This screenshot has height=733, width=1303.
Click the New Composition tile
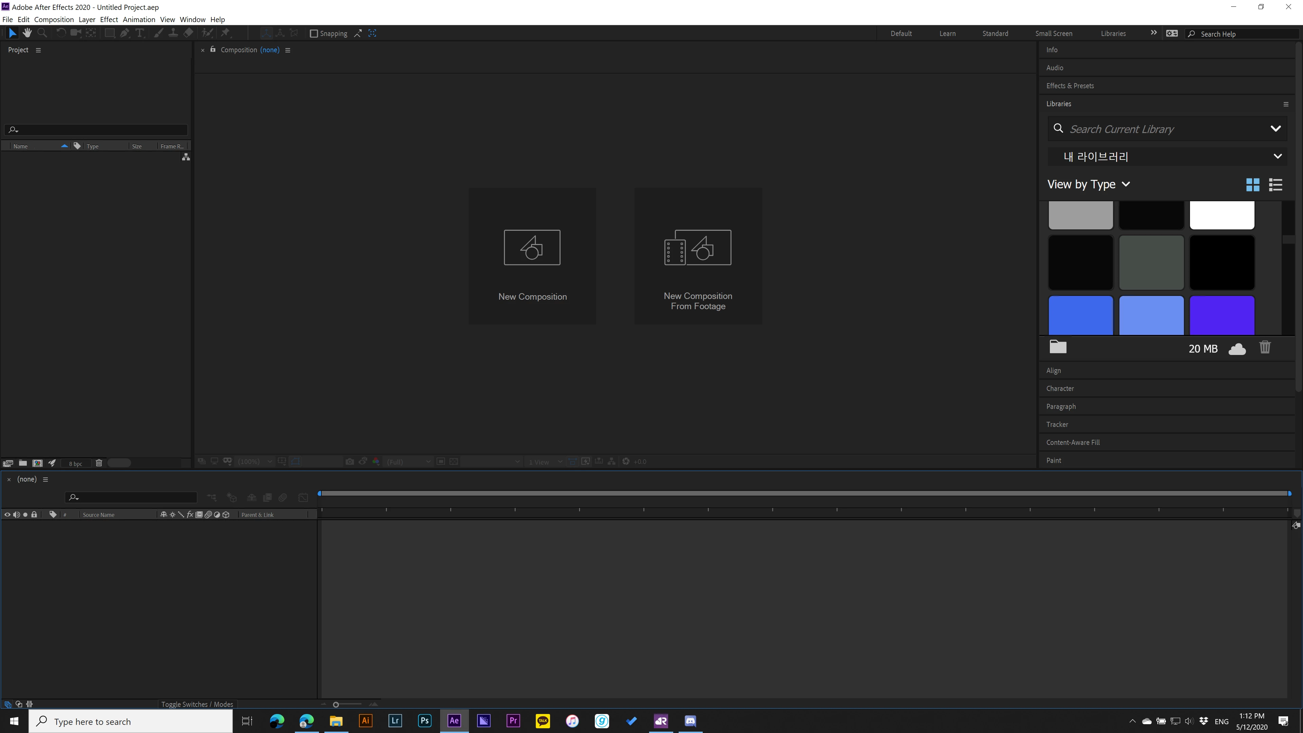pyautogui.click(x=532, y=256)
